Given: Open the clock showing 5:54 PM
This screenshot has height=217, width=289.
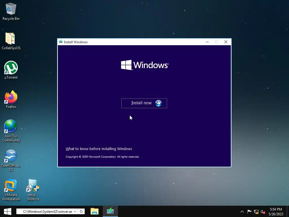Looking at the screenshot, I should [276, 212].
